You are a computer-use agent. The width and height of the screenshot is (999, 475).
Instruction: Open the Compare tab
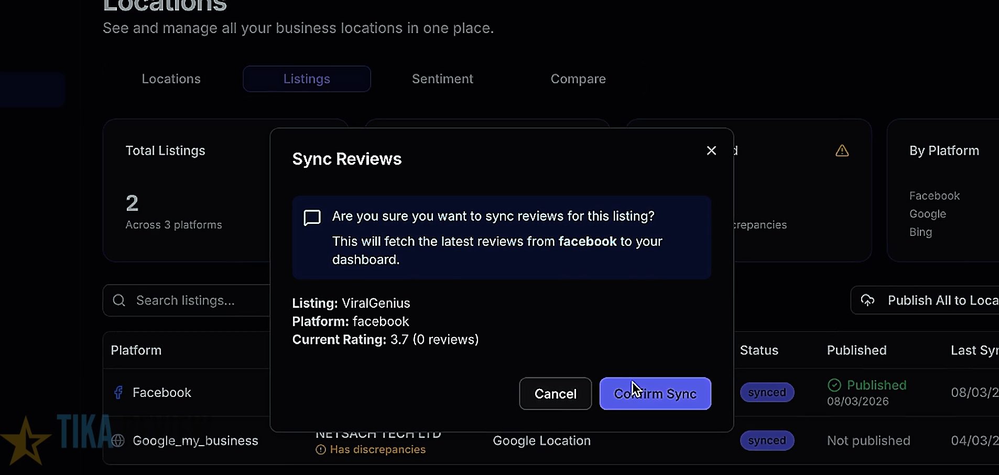pyautogui.click(x=578, y=79)
